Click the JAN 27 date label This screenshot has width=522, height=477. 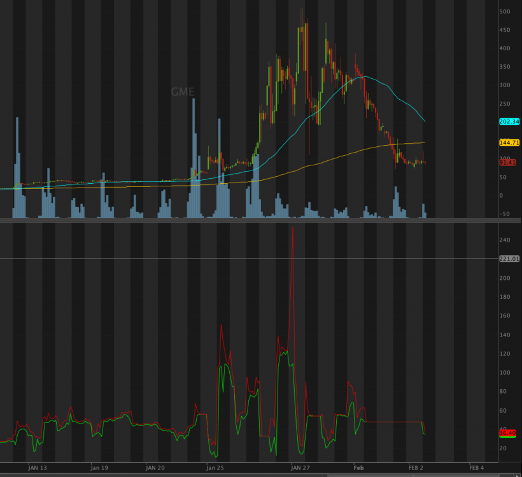coord(300,467)
